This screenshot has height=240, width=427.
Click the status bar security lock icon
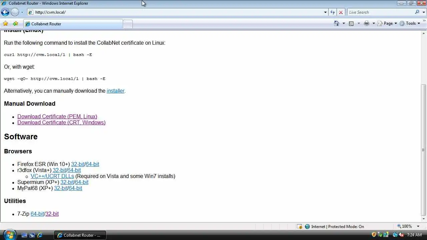[300, 226]
